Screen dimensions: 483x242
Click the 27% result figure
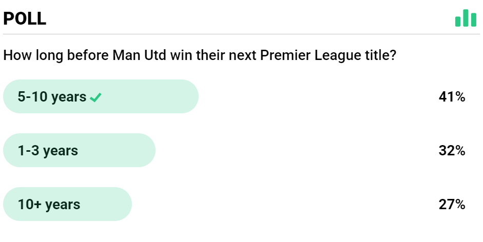(x=452, y=204)
